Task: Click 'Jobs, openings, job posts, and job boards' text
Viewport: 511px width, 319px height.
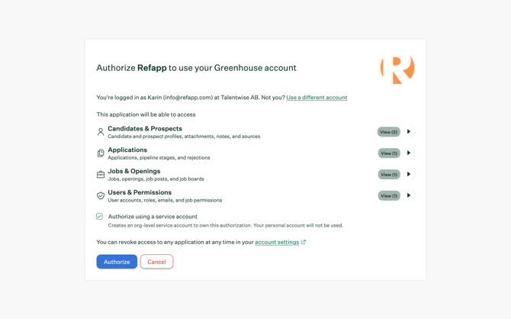Action: point(156,179)
